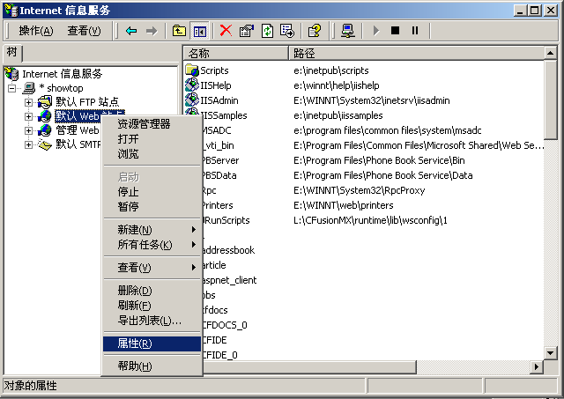Click the Back arrow toolbar icon
Viewport: 564px width, 399px height.
point(131,31)
